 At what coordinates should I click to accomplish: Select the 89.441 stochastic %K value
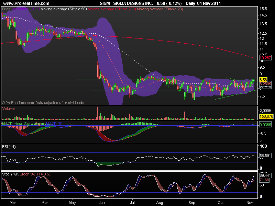click(x=265, y=176)
